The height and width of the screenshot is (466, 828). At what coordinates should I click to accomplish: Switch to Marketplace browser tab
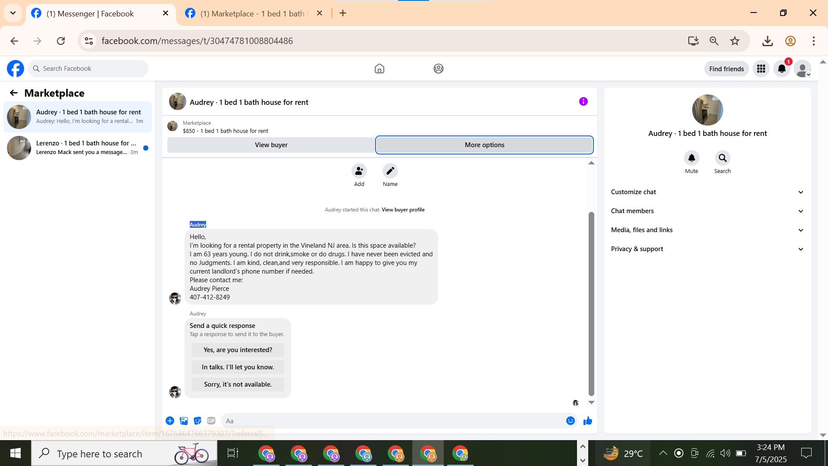tap(252, 13)
